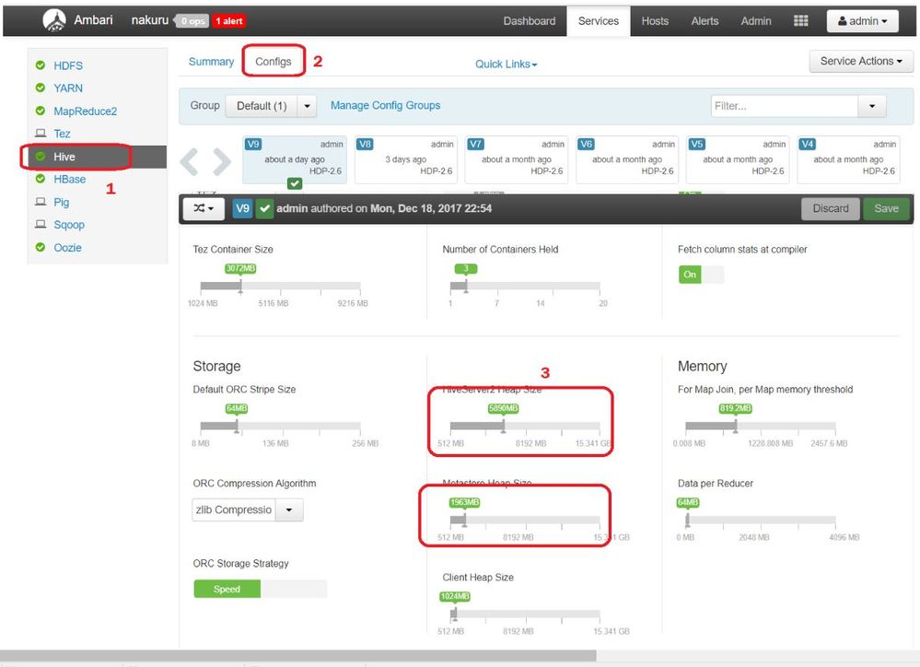Click the MapReduce2 status check icon
The width and height of the screenshot is (920, 667).
click(x=41, y=111)
